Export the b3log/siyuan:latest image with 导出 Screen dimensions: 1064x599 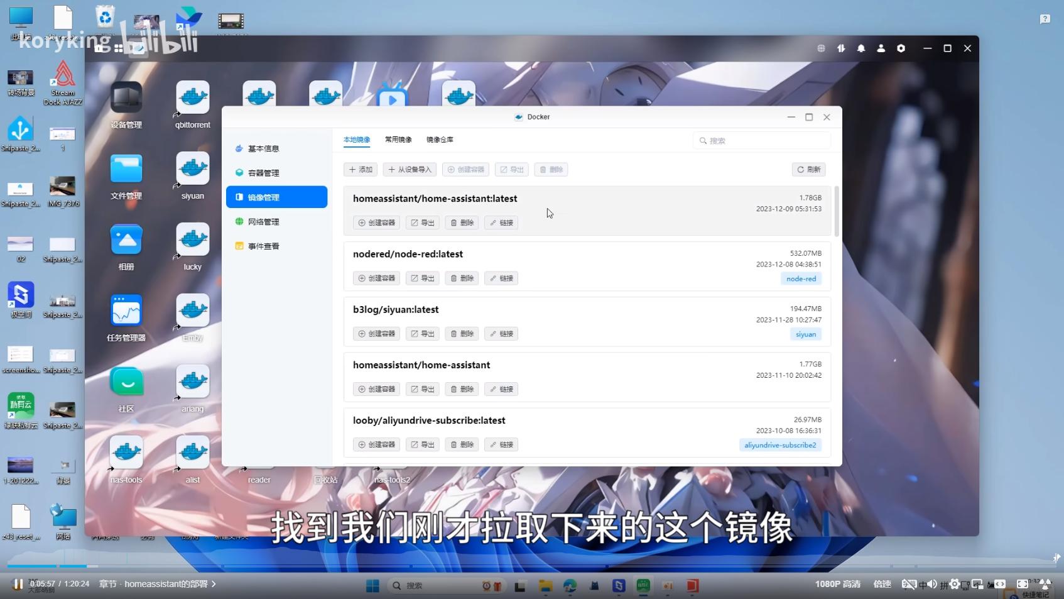click(x=422, y=334)
